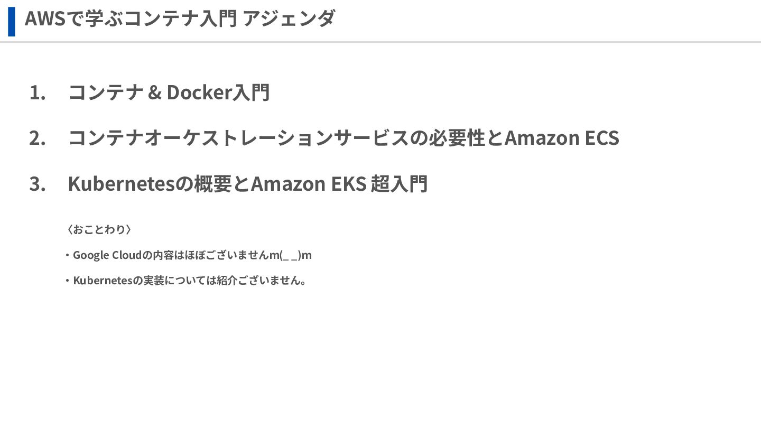The height and width of the screenshot is (428, 761).
Task: Click 'コンテナ' in agenda item one
Action: (x=106, y=92)
